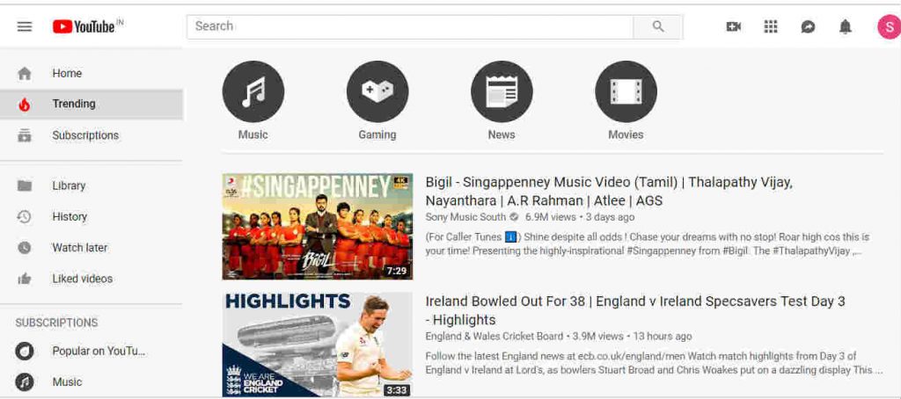This screenshot has width=901, height=399.
Task: Click the Music category label
Action: click(253, 135)
